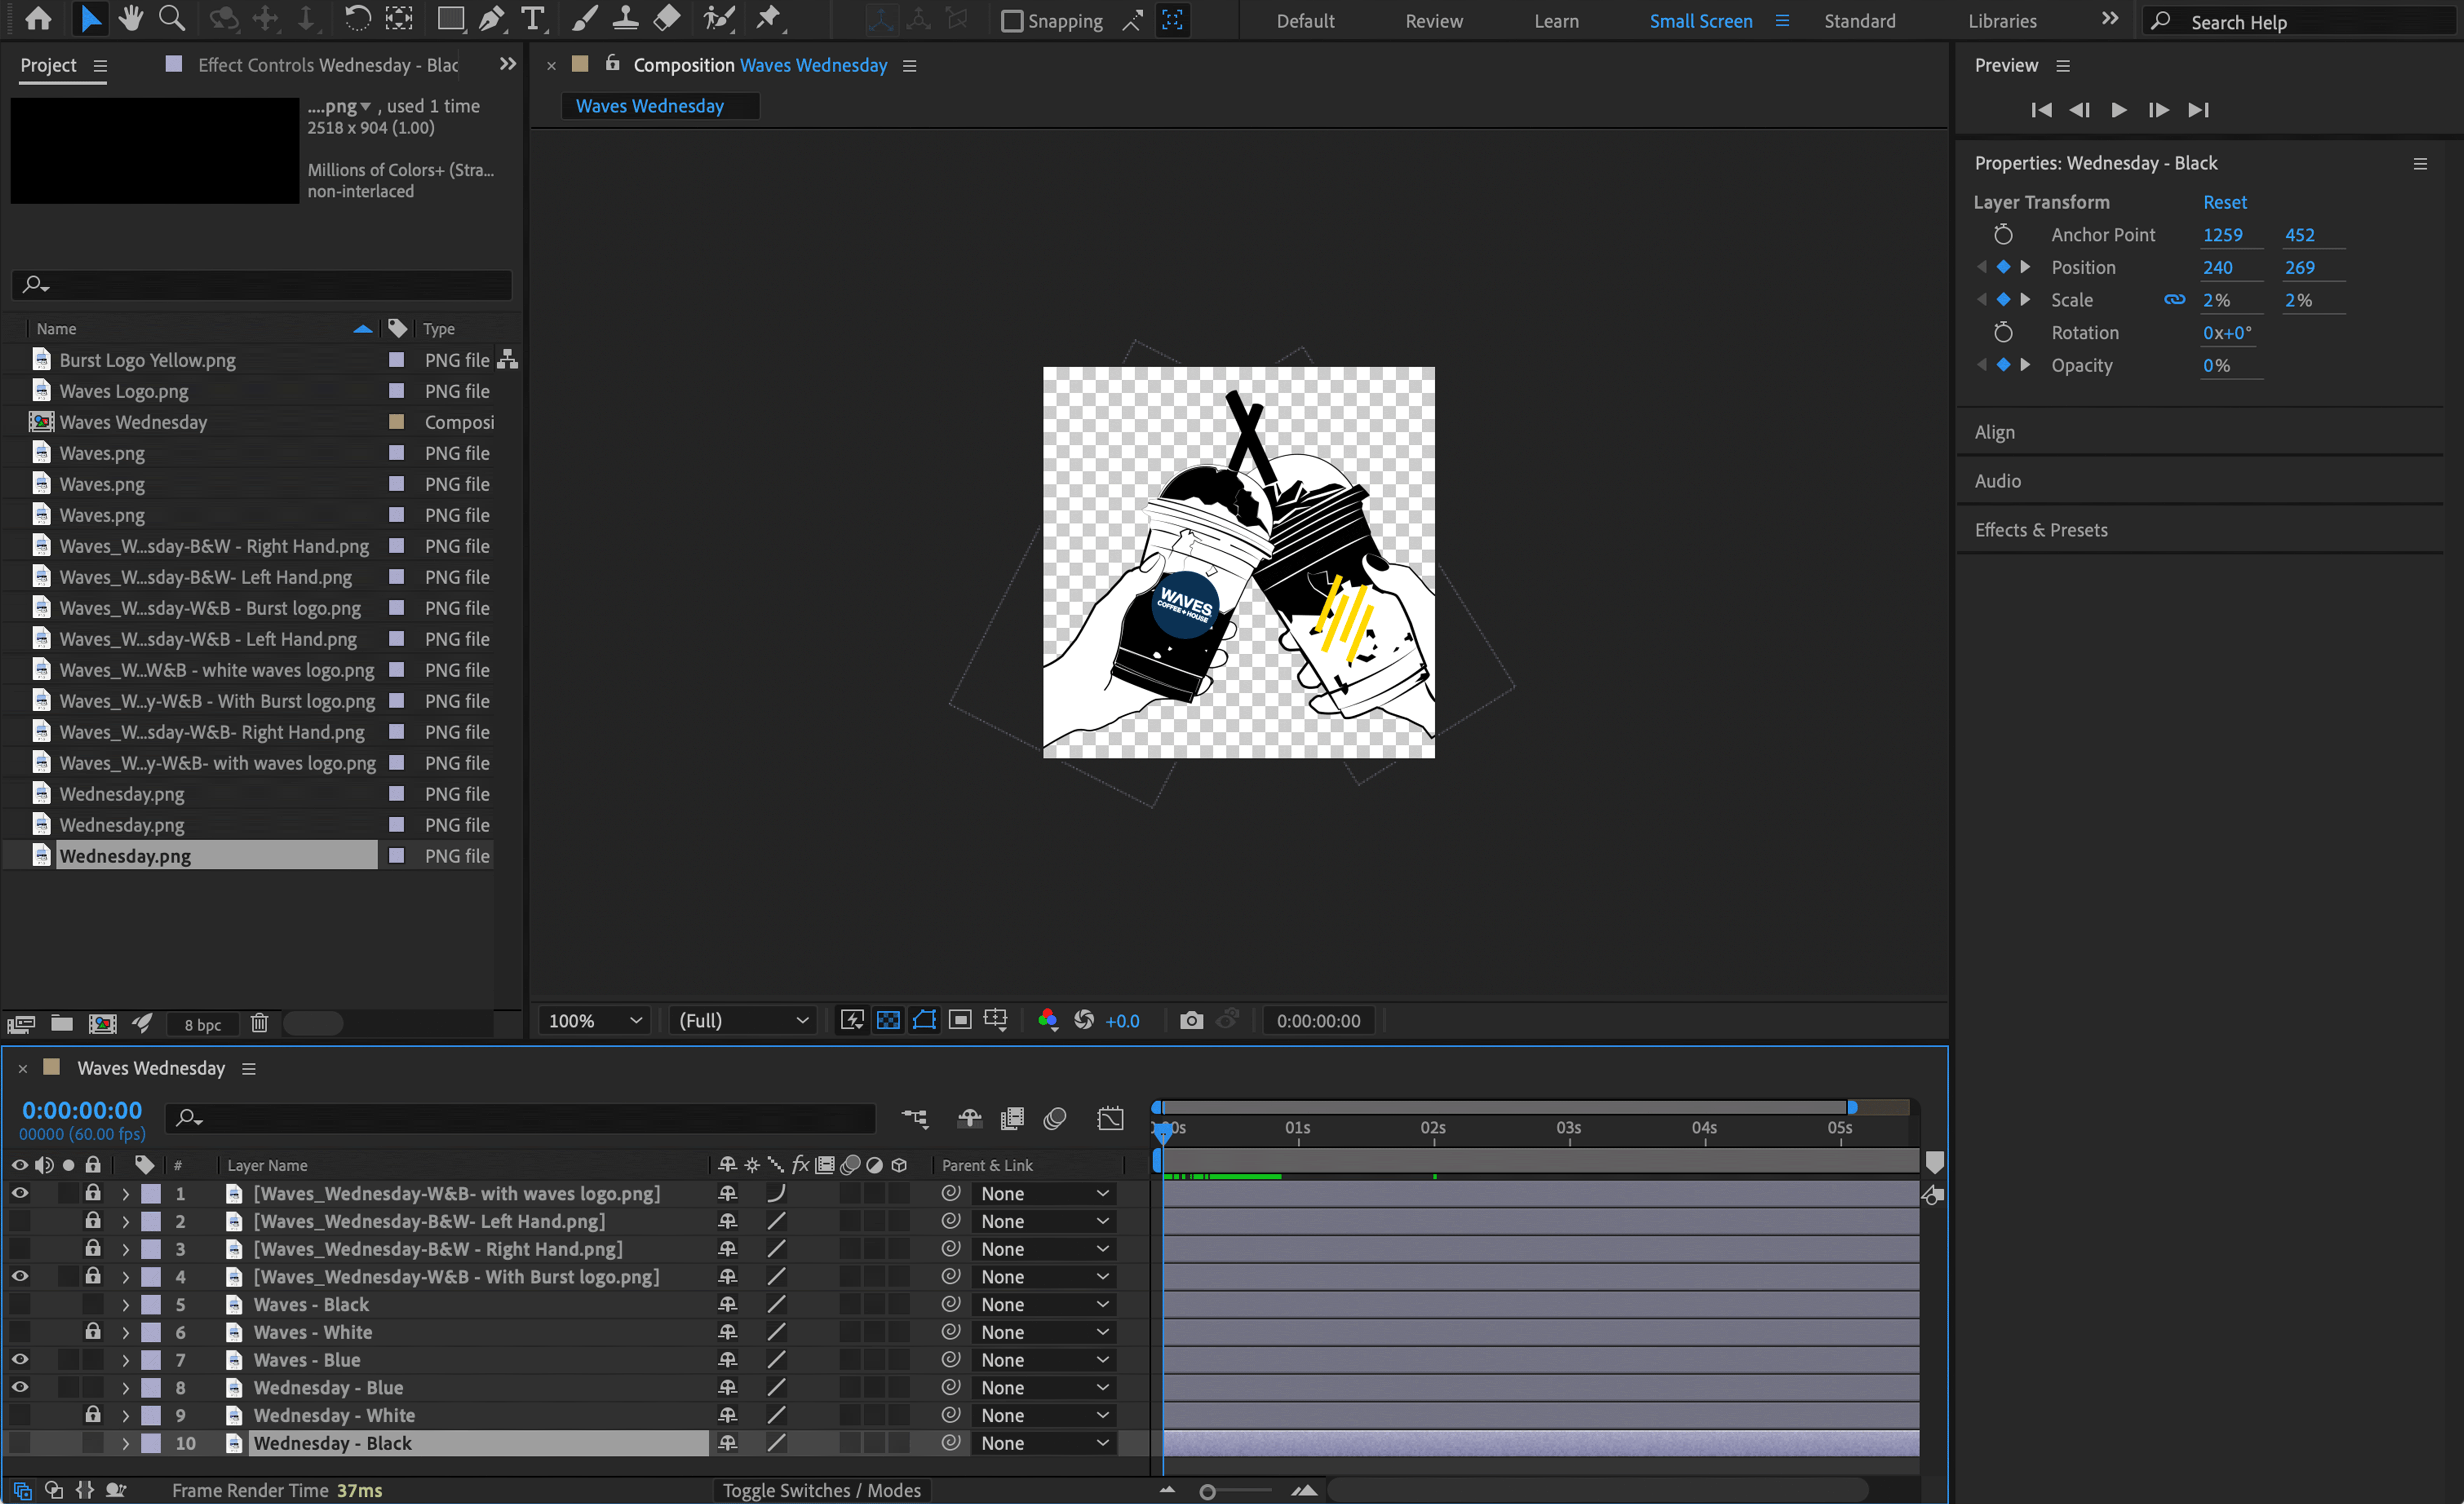Select the Hand tool
This screenshot has height=1504, width=2464.
[130, 18]
